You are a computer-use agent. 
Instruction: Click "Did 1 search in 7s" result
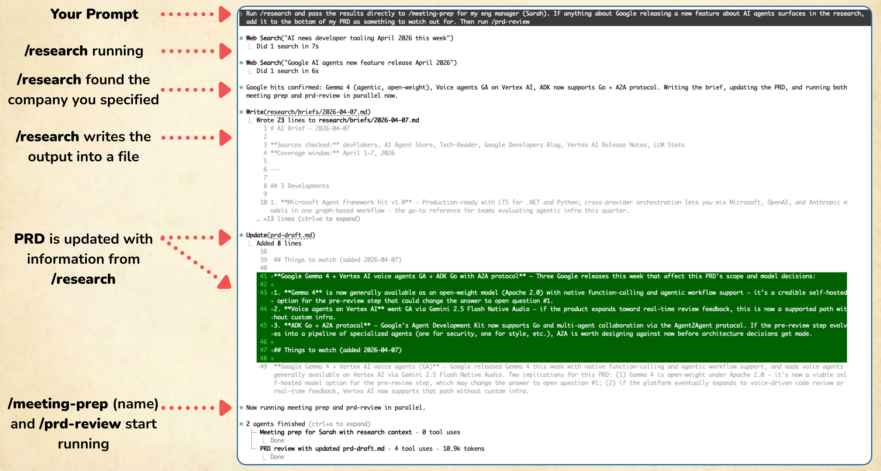point(287,46)
